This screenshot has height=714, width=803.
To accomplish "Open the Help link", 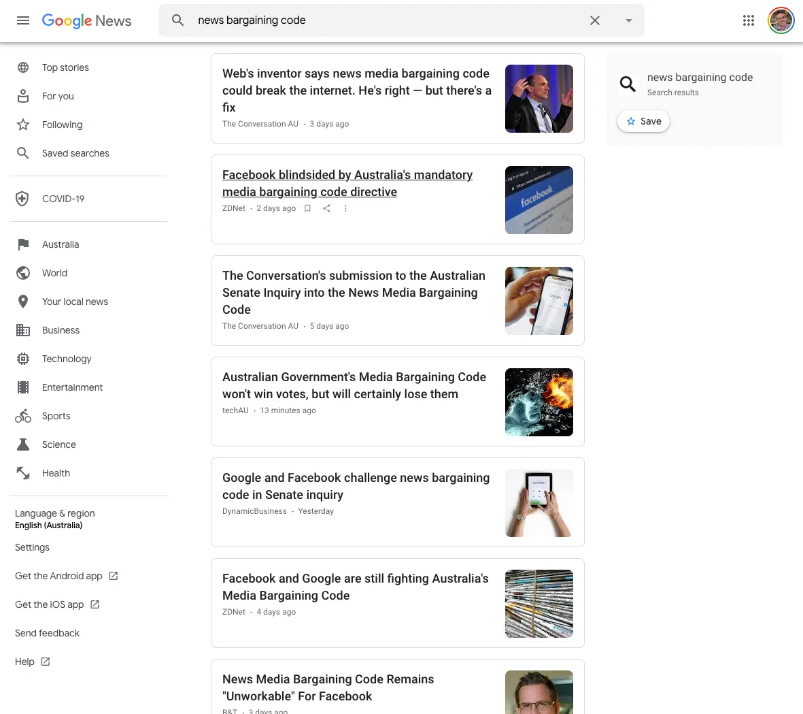I will point(32,662).
